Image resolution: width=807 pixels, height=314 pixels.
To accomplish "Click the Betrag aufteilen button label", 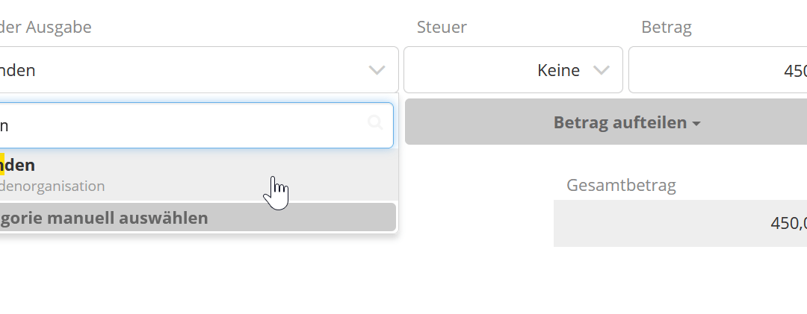I will (619, 122).
